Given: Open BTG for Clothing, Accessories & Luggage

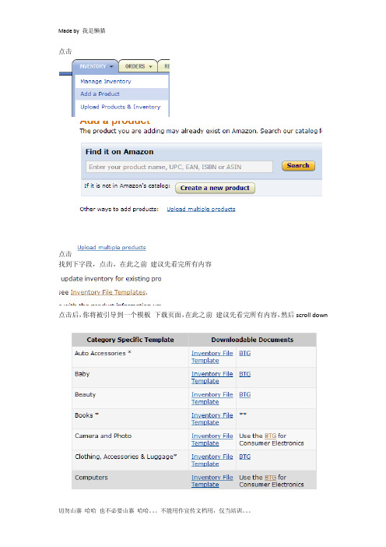Looking at the screenshot, I should (x=245, y=457).
